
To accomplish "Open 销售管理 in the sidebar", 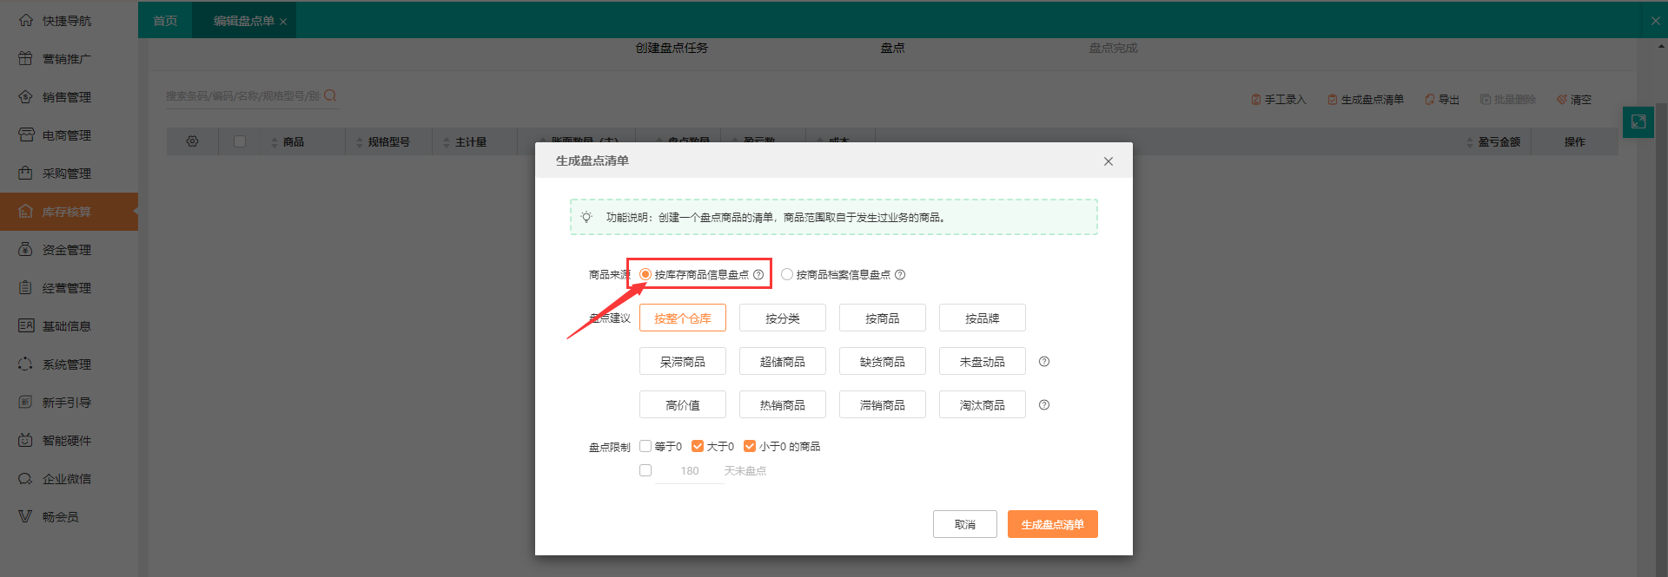I will pyautogui.click(x=67, y=97).
